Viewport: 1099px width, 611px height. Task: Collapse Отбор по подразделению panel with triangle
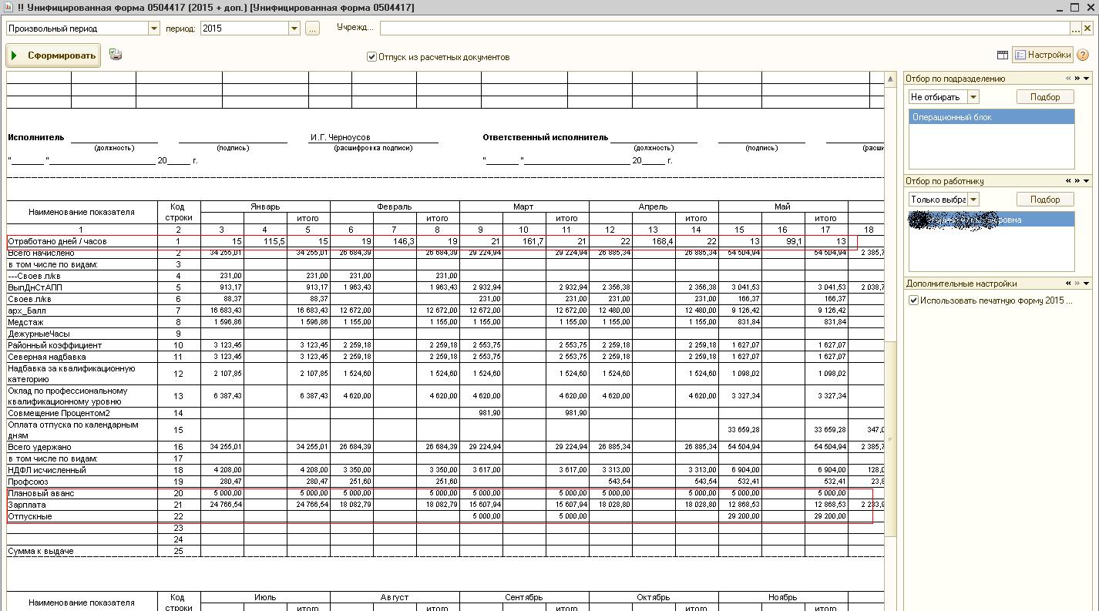tap(1087, 79)
